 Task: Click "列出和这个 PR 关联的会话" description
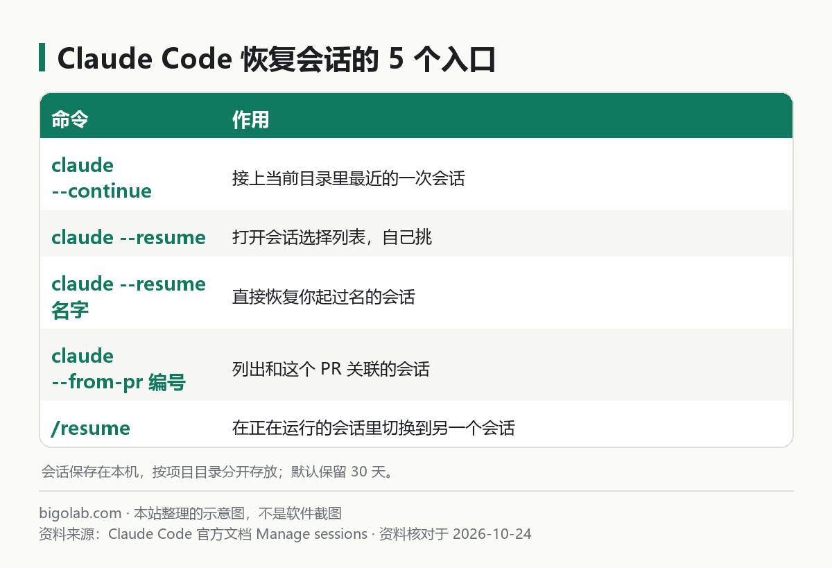331,369
